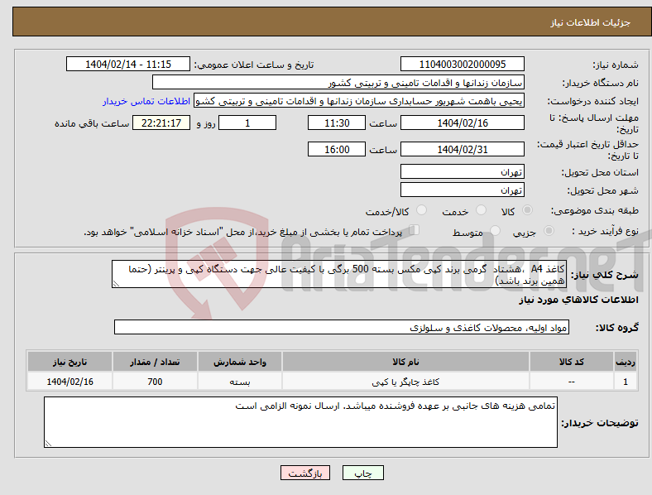Image resolution: width=652 pixels, height=495 pixels.
Task: Click the تاریخ نیاز column header
Action: point(70,362)
